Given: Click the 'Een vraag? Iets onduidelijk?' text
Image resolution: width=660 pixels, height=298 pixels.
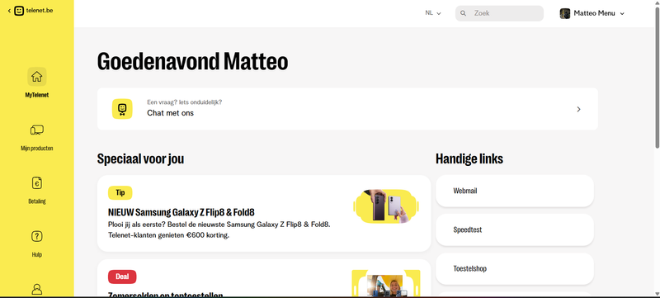Looking at the screenshot, I should point(184,102).
